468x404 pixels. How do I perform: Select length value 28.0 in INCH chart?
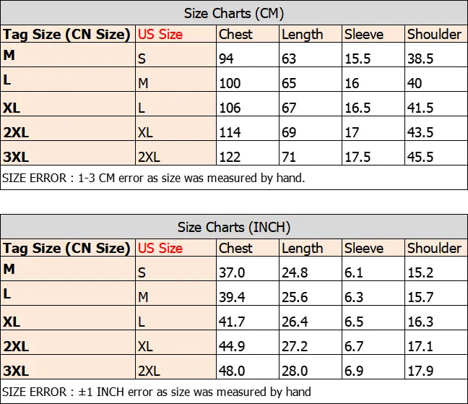(x=293, y=371)
